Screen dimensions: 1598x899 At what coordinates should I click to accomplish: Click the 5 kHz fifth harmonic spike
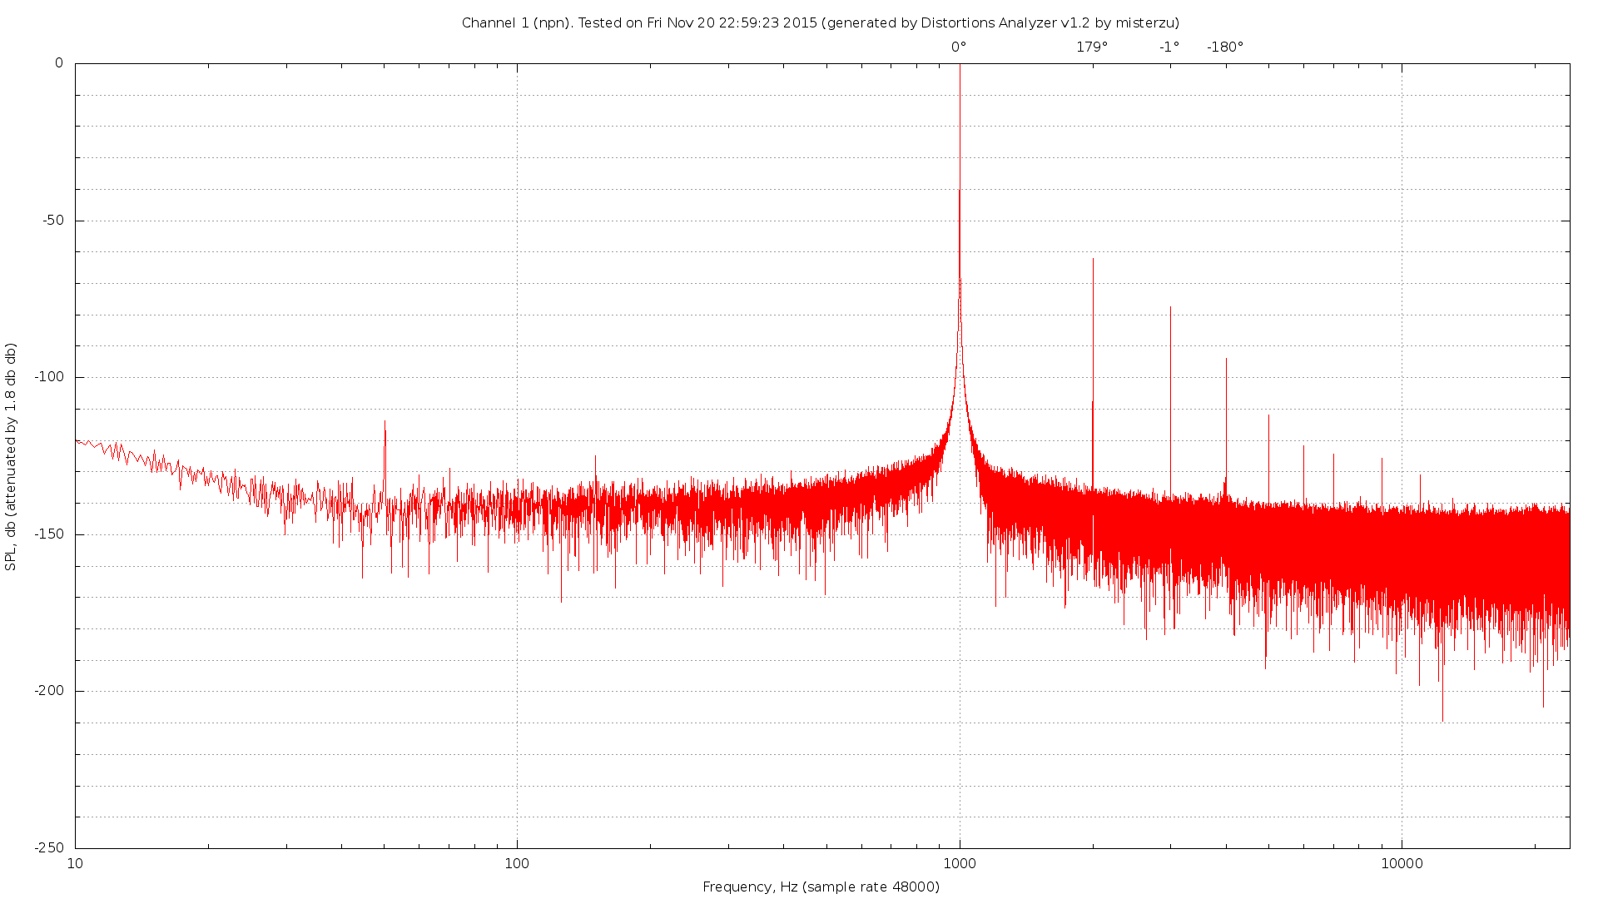click(x=1268, y=459)
